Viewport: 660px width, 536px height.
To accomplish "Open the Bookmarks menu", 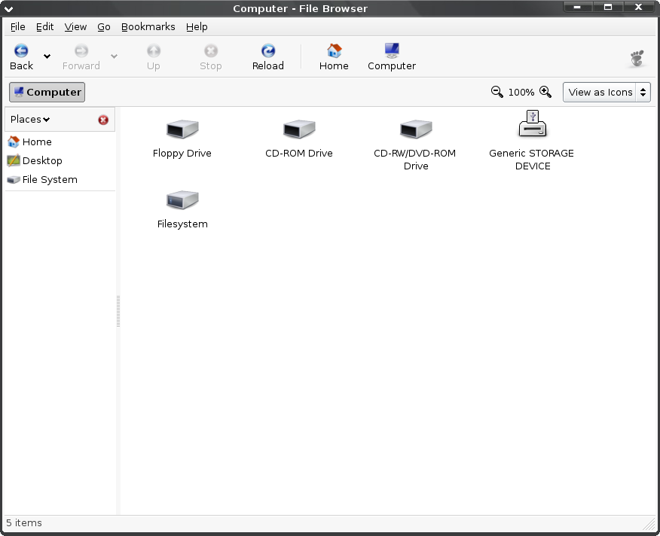I will 148,27.
